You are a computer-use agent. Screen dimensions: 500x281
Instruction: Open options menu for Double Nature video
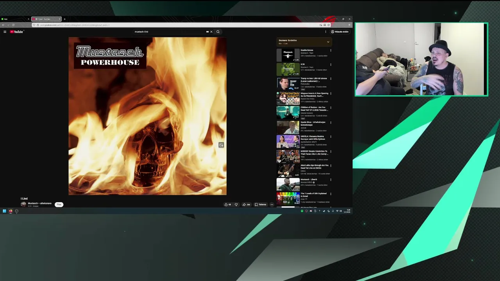point(330,50)
